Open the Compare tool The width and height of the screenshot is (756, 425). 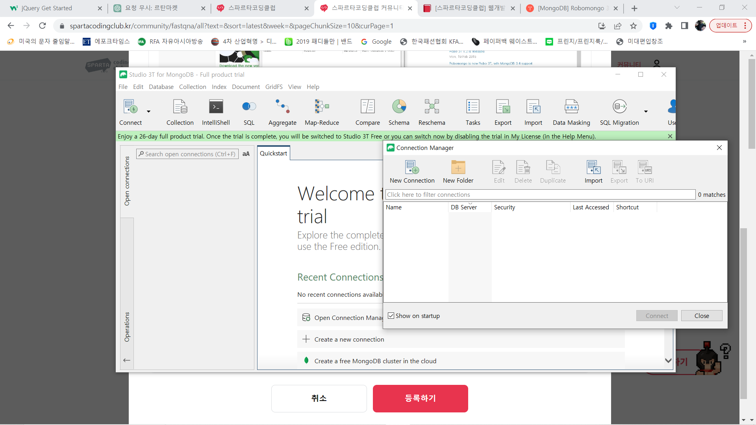click(368, 112)
